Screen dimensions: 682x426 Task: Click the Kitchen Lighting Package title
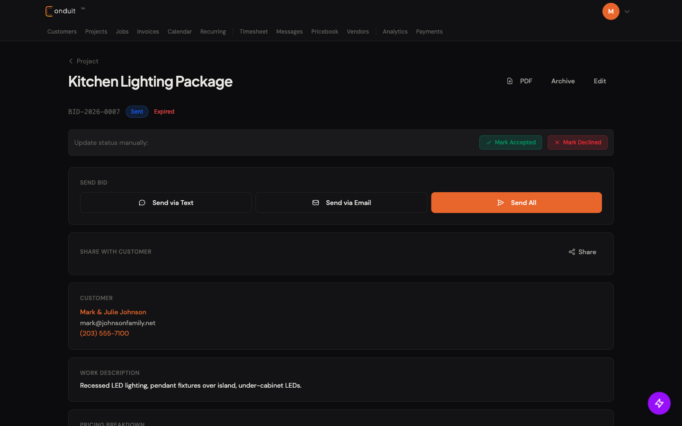pos(150,81)
